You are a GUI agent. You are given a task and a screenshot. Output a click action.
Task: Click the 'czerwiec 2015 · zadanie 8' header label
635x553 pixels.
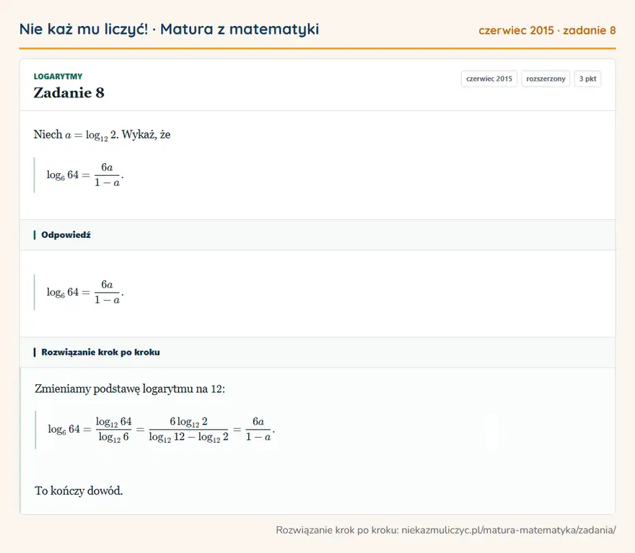pyautogui.click(x=547, y=30)
